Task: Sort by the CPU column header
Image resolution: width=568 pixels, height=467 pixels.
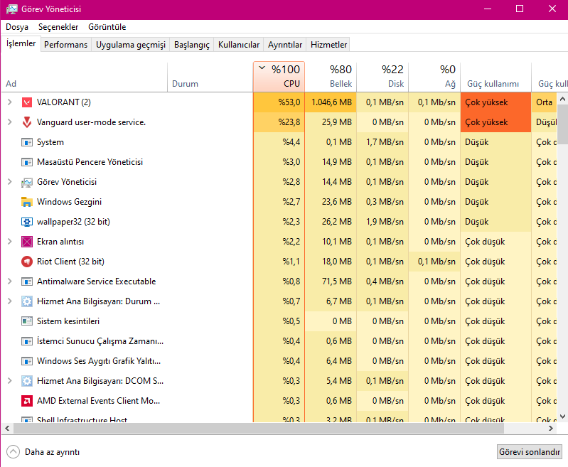Action: coord(279,77)
